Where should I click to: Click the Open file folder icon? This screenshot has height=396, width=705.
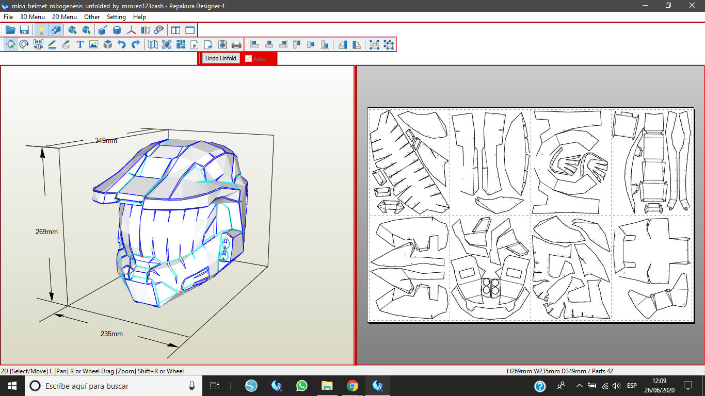[x=10, y=30]
